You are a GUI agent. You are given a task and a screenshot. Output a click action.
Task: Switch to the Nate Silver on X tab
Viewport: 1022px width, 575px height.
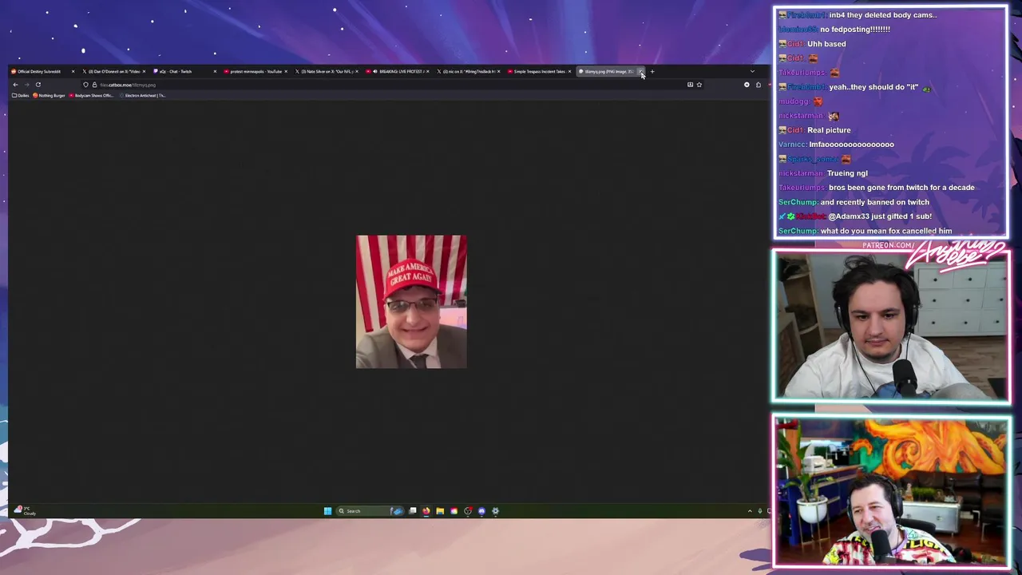pyautogui.click(x=326, y=72)
